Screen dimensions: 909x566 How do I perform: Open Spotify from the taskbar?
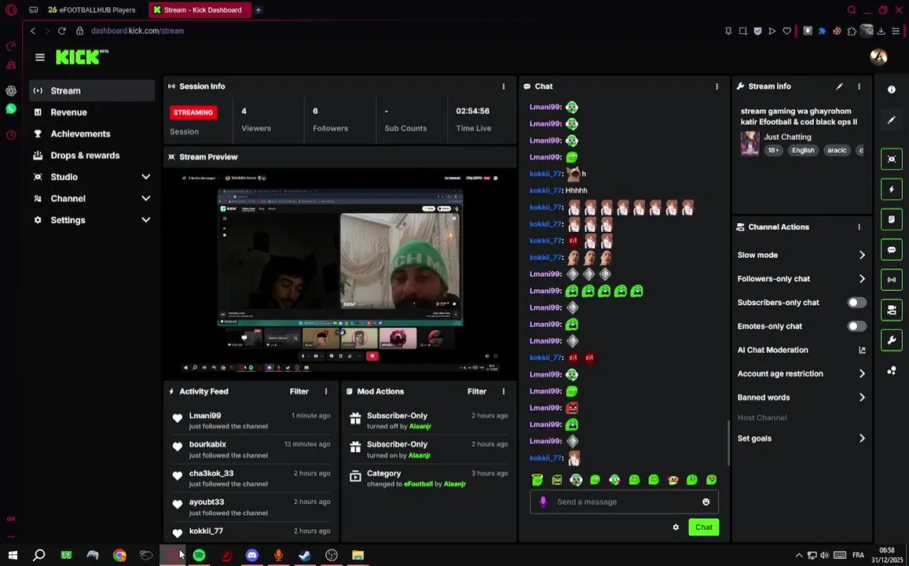coord(199,555)
